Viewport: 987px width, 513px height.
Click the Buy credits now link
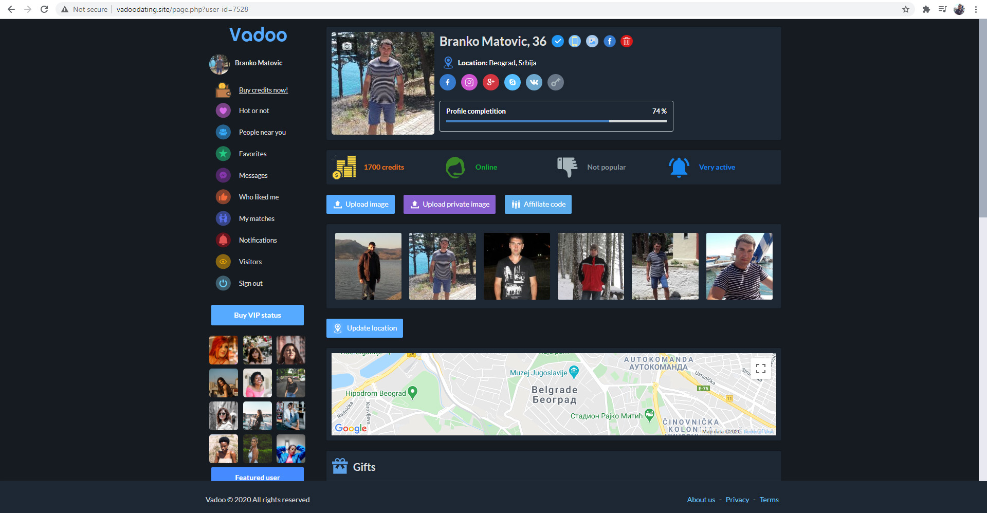click(x=263, y=90)
